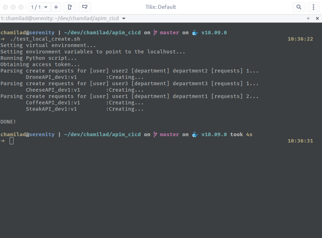Expand the terminal title dropdown arrow
Image resolution: width=322 pixels, height=238 pixels.
pyautogui.click(x=124, y=18)
